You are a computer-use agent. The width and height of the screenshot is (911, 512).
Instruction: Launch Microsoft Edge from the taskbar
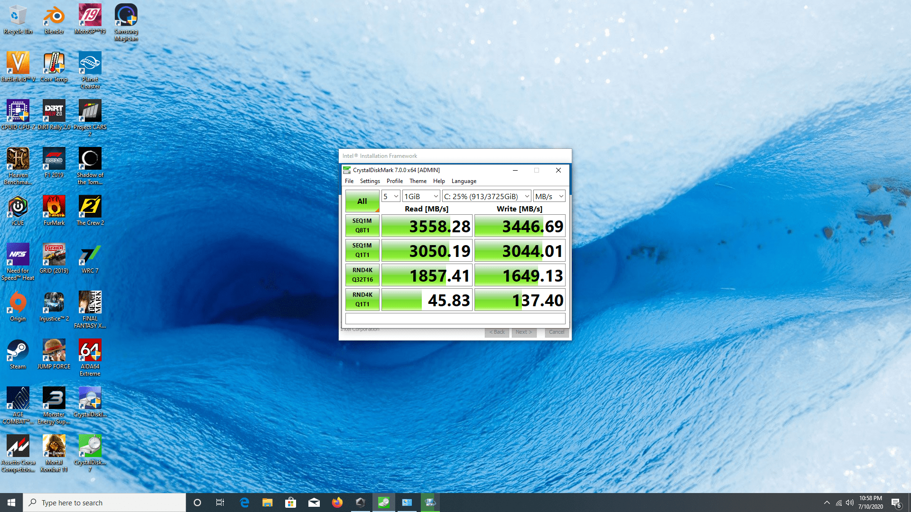pyautogui.click(x=244, y=502)
